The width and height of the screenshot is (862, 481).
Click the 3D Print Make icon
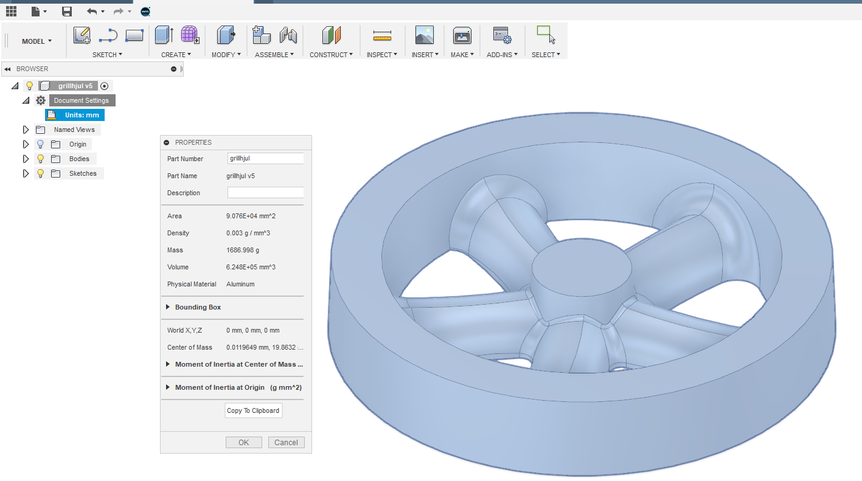click(462, 36)
